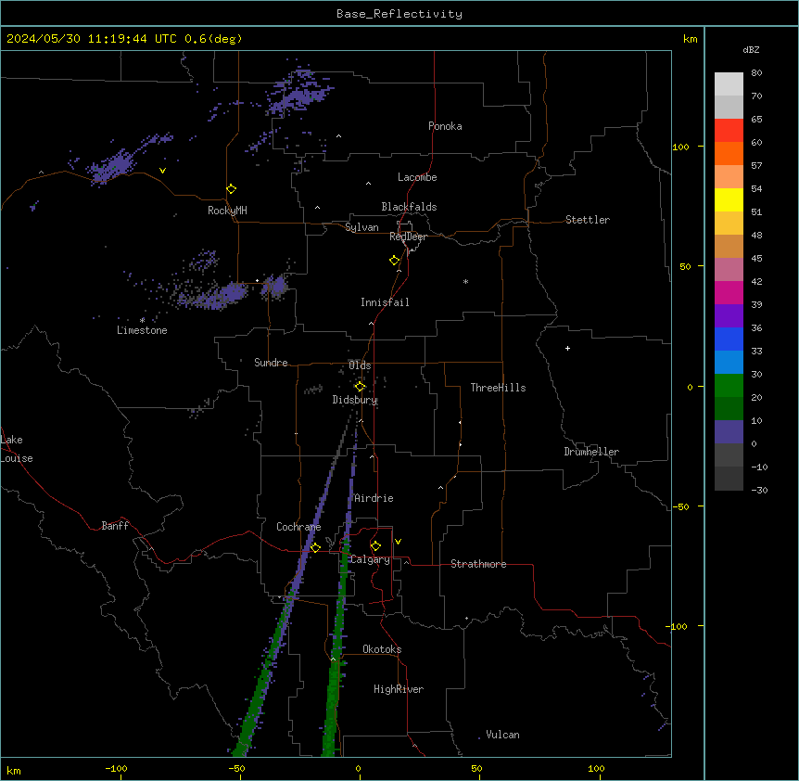The width and height of the screenshot is (799, 781).
Task: Click the diamond marker above Calgary label
Action: [375, 546]
